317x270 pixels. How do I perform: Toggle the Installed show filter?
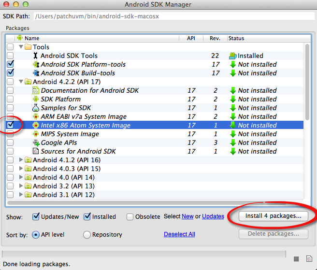click(x=87, y=217)
